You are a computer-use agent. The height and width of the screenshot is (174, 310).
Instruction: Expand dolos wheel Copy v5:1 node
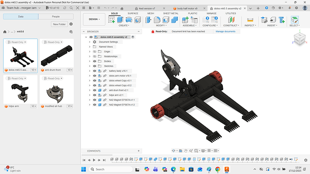click(89, 80)
